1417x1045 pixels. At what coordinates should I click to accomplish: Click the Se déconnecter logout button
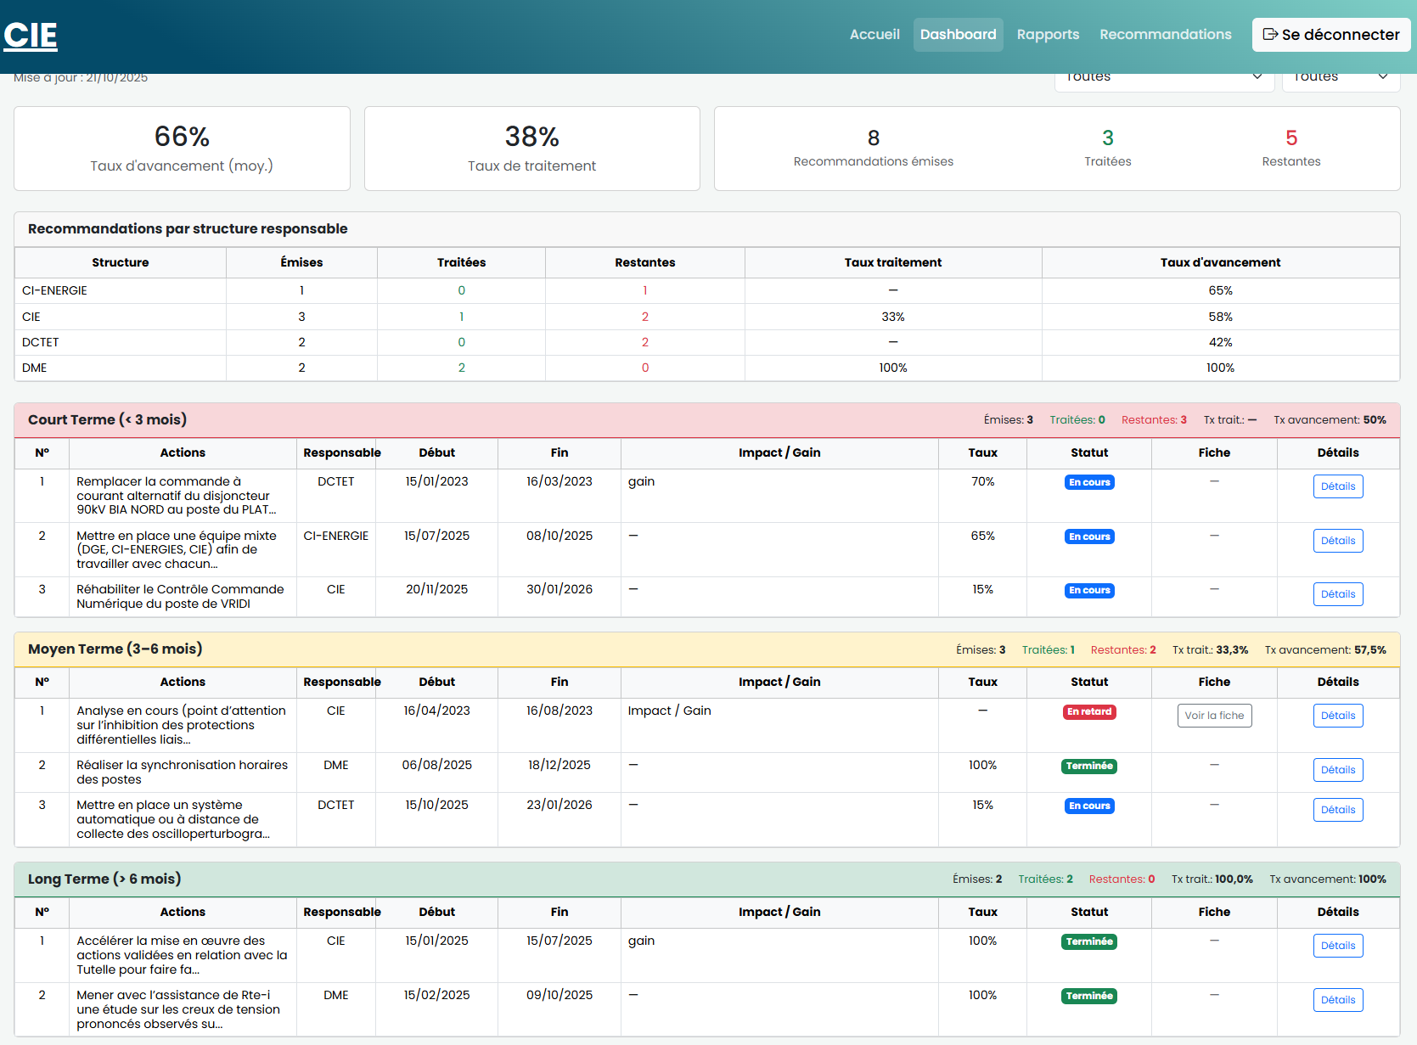(1330, 35)
